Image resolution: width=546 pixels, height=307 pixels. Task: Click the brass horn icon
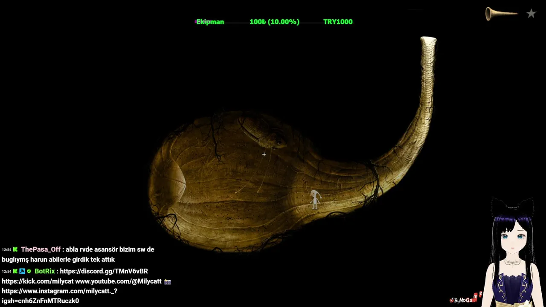click(x=501, y=14)
